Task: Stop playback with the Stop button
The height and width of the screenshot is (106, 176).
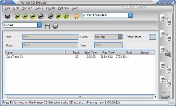Action: point(58,16)
